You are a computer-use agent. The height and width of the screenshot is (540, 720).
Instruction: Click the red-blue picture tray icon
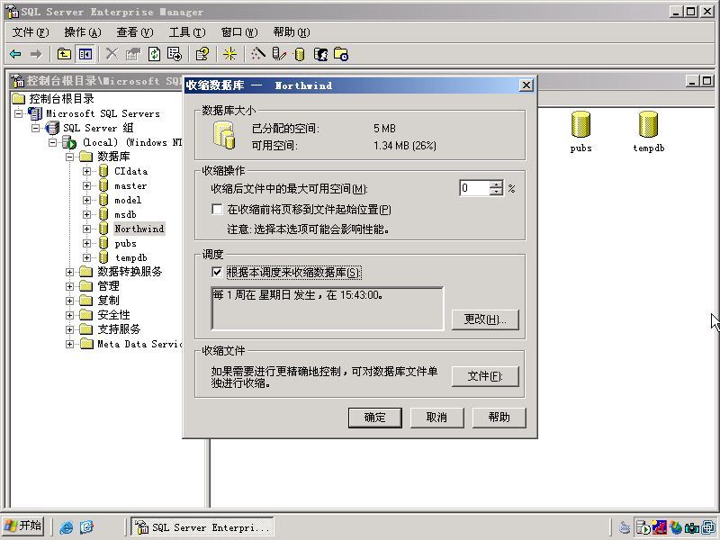pyautogui.click(x=660, y=527)
